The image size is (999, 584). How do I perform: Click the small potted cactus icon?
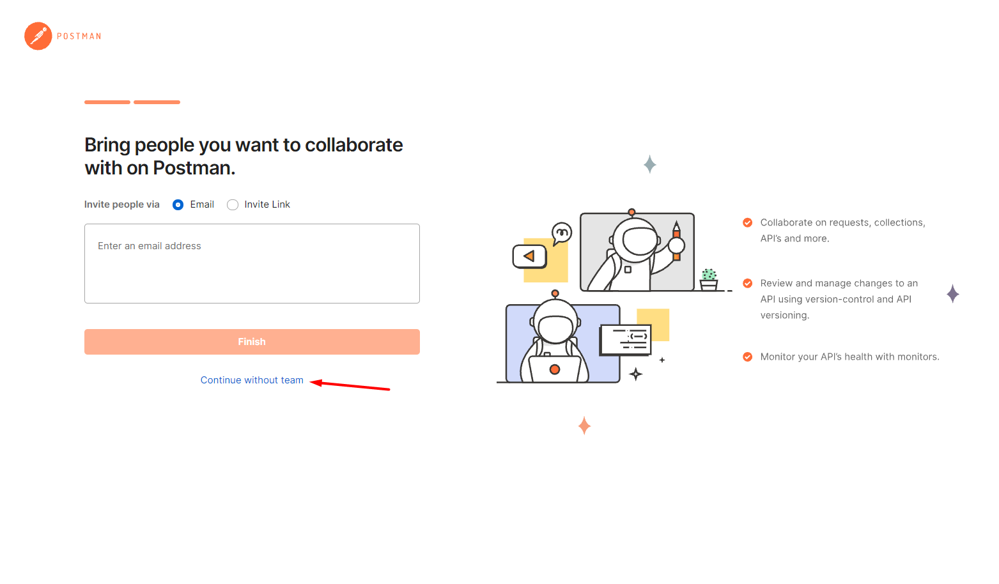[709, 280]
